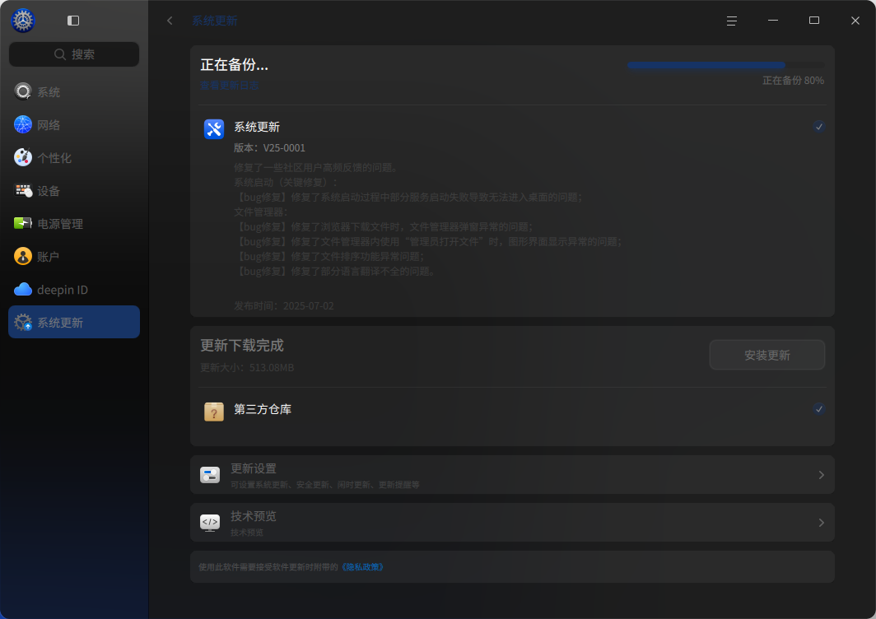Open the 个性化 menu item
The height and width of the screenshot is (619, 876).
[74, 157]
